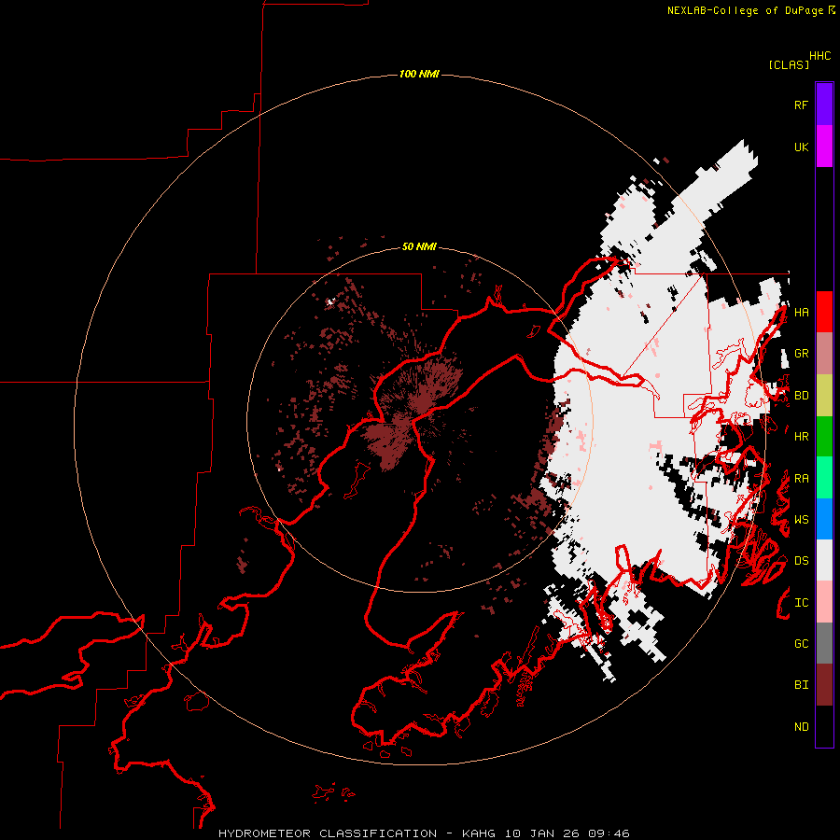Click the HA red legend swatch

[824, 312]
